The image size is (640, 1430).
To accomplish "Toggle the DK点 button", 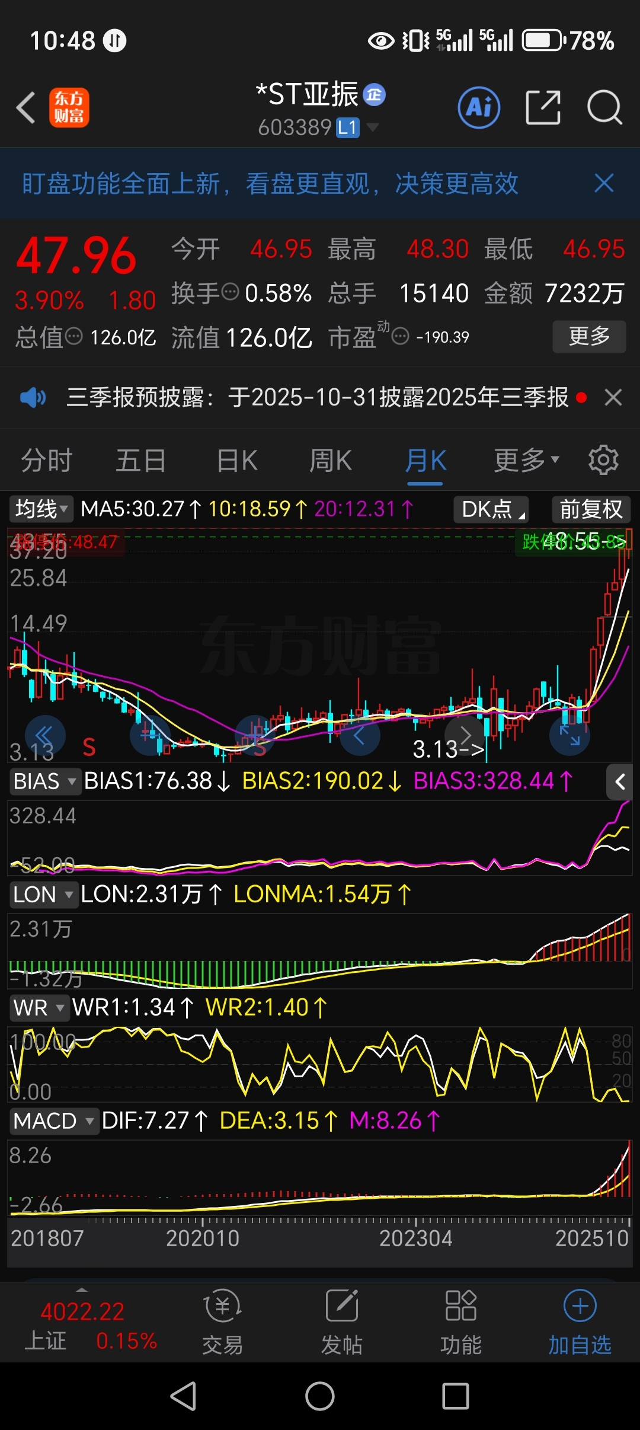I will coord(491,509).
